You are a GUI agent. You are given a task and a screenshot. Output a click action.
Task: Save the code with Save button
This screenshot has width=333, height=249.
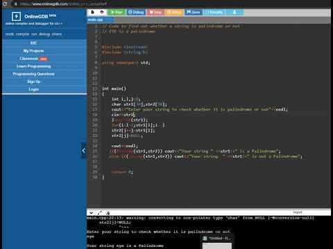[194, 12]
